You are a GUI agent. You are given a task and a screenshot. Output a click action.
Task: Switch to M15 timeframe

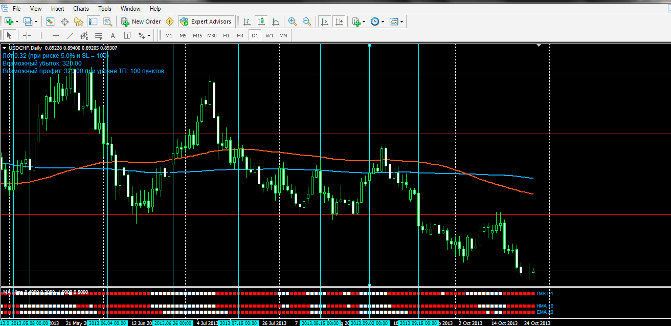tap(197, 35)
